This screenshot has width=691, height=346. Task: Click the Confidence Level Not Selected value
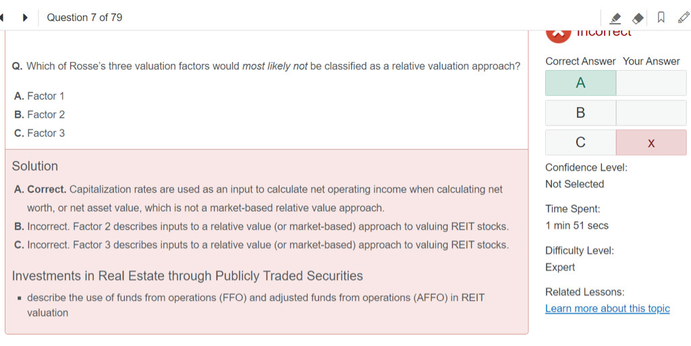(x=574, y=184)
